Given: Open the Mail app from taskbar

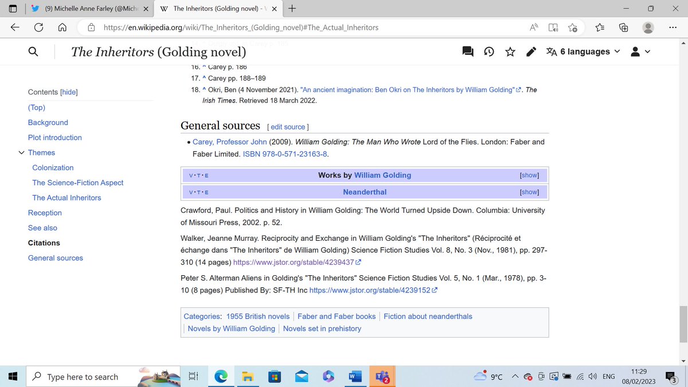Looking at the screenshot, I should 302,377.
